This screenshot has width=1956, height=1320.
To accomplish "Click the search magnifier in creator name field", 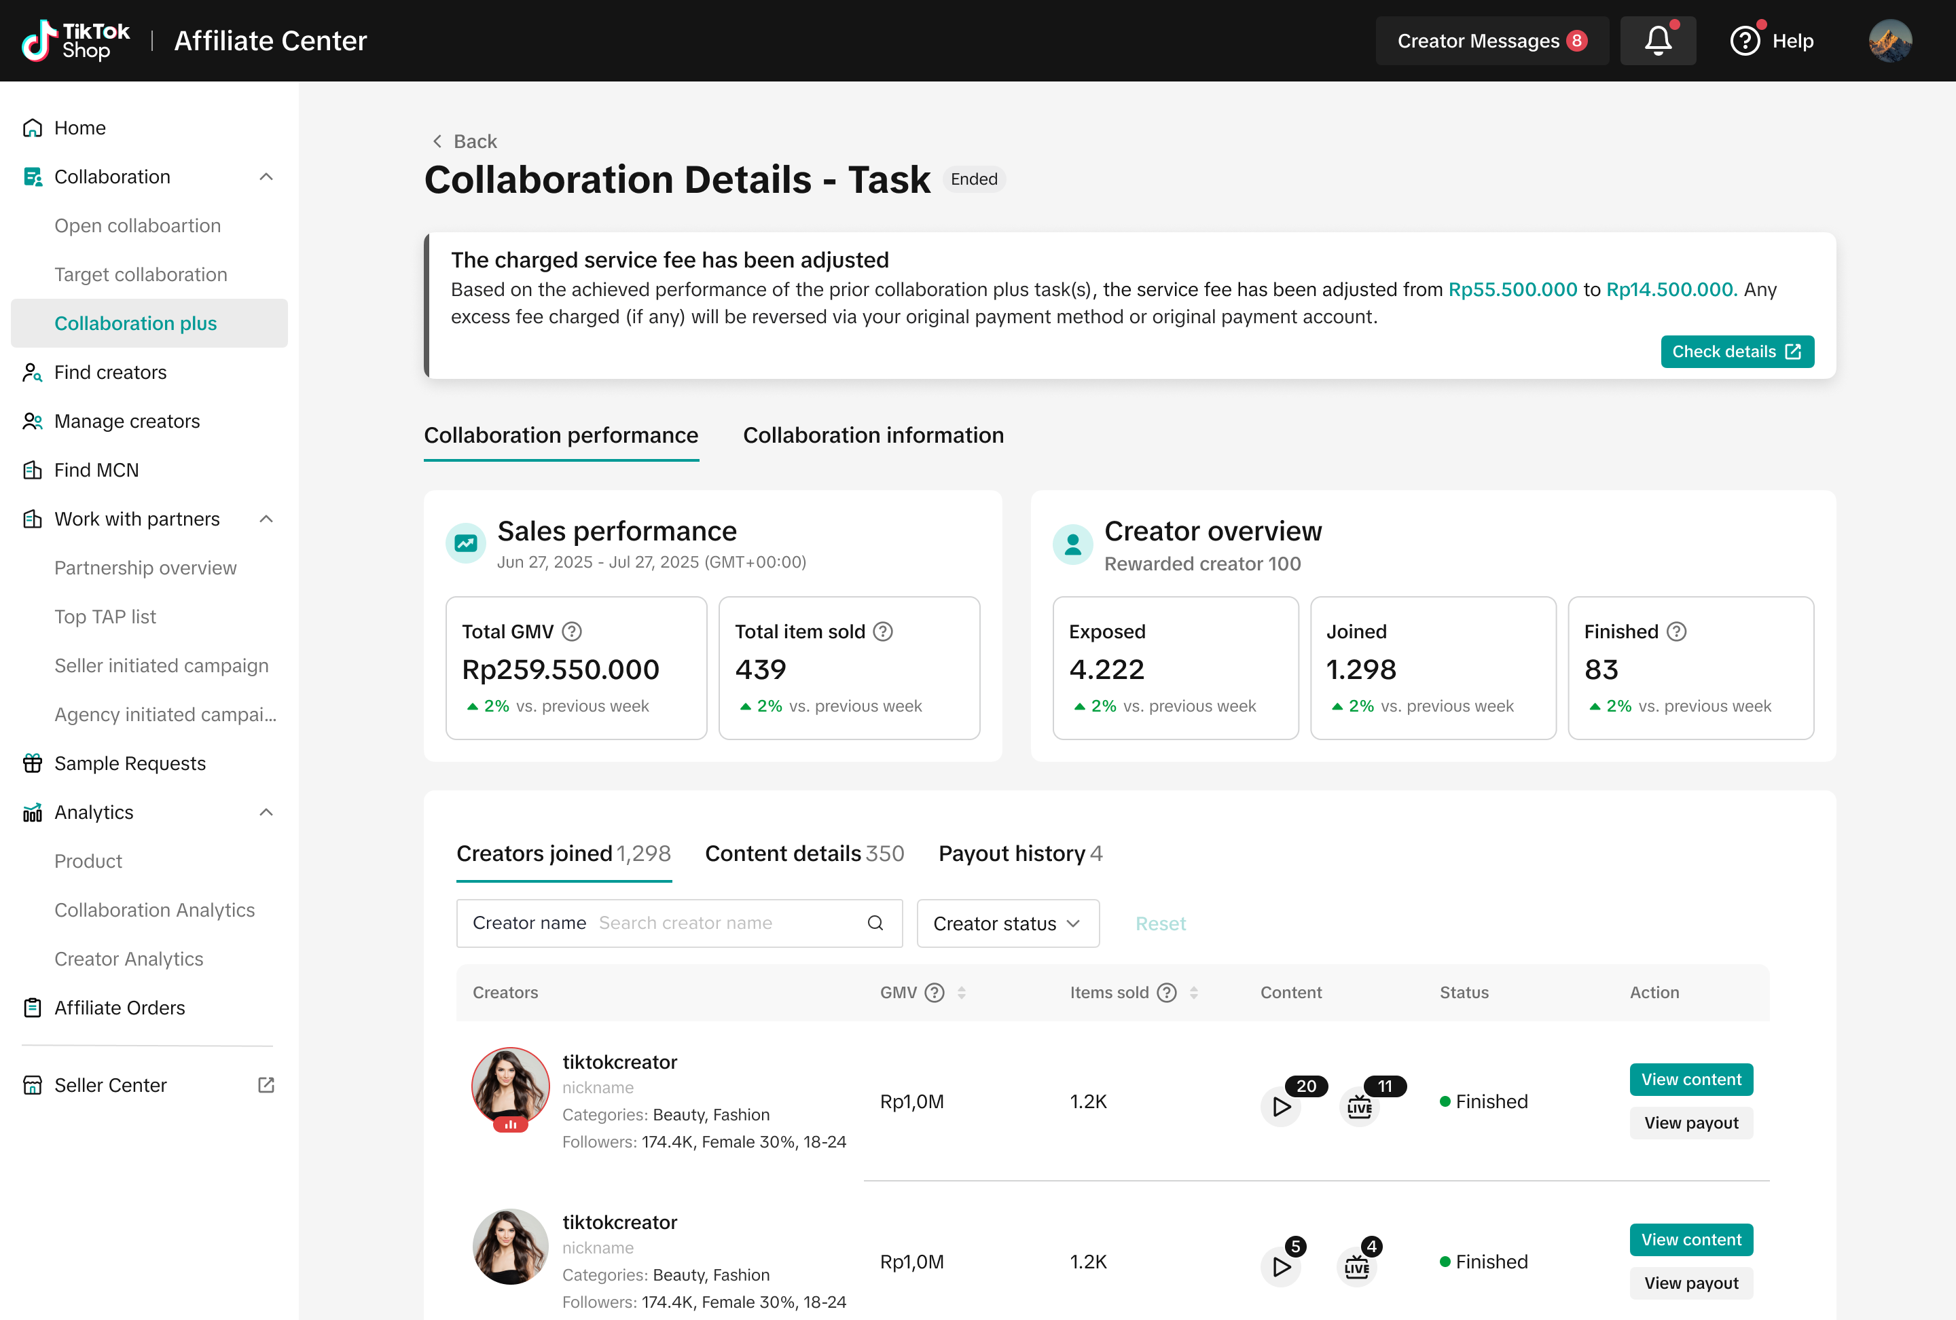I will pyautogui.click(x=875, y=923).
